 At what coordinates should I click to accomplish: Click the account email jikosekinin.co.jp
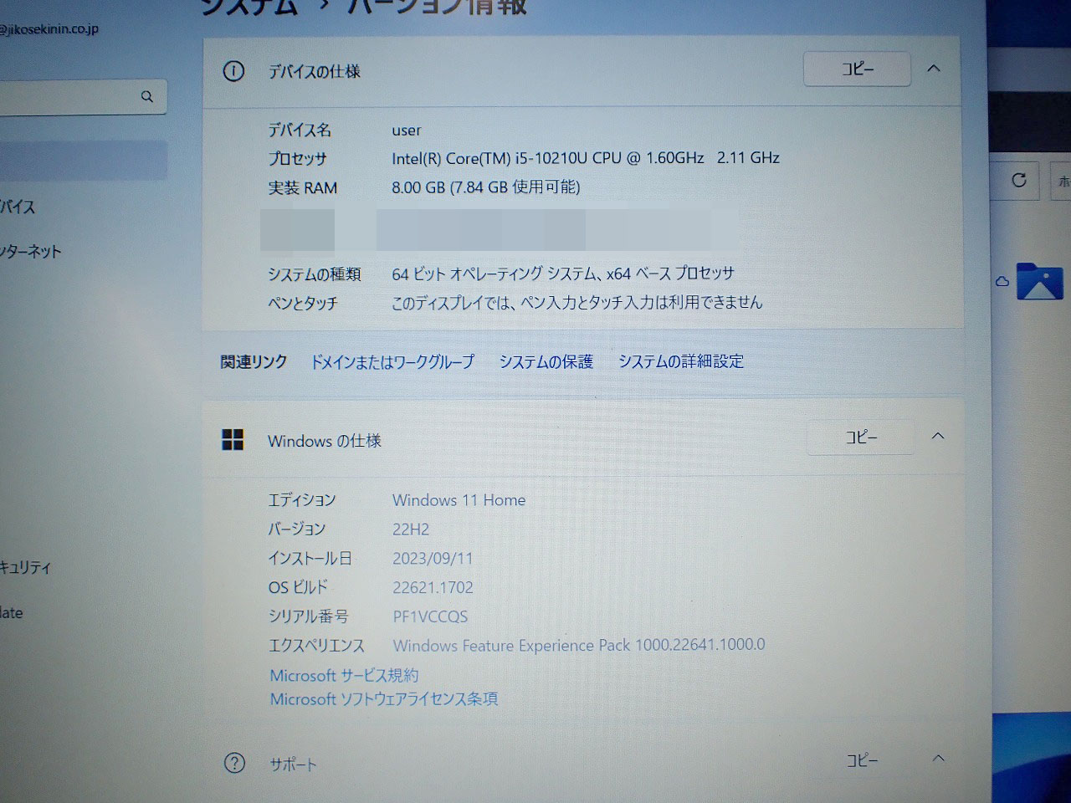(49, 29)
